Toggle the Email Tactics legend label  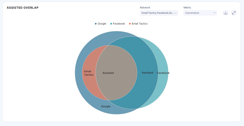click(x=140, y=24)
